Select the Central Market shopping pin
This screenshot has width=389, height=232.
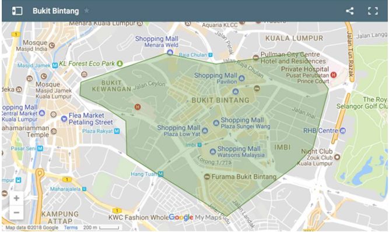click(x=42, y=113)
